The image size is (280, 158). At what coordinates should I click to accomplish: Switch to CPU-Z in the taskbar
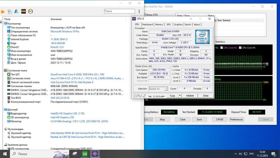(x=95, y=154)
